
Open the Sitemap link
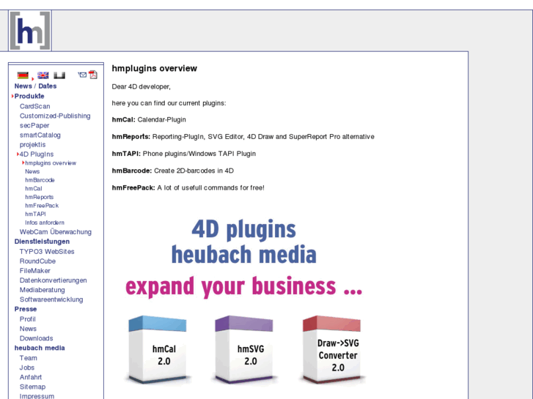click(x=33, y=387)
